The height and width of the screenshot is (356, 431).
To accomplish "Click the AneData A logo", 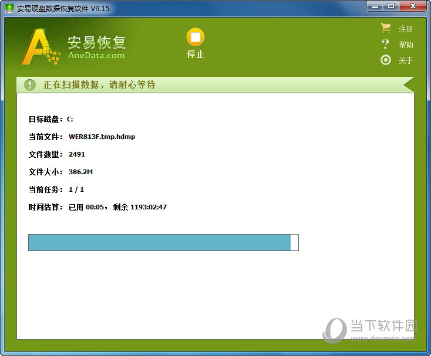I will click(x=41, y=47).
